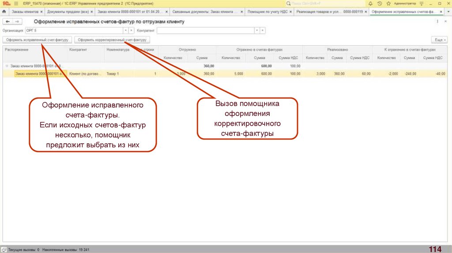Click into the Организация input field
Screen dimensions: 452x253
pyautogui.click(x=74, y=30)
